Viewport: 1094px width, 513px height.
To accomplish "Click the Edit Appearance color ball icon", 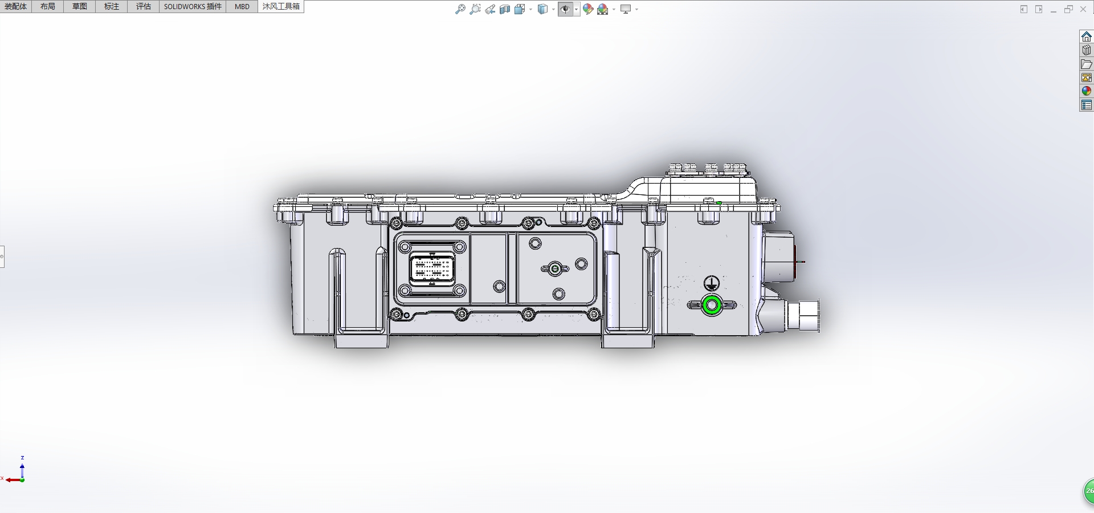I will (588, 9).
